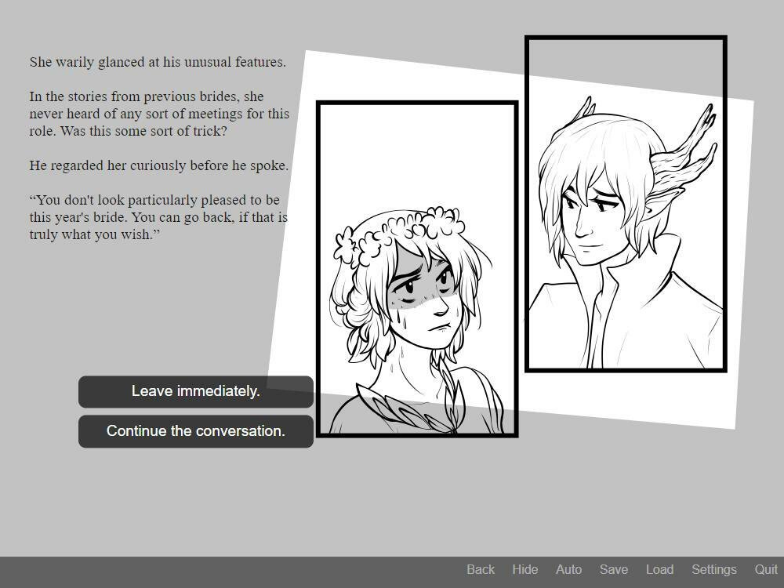Open the Settings screen
The width and height of the screenshot is (784, 588).
pos(713,570)
